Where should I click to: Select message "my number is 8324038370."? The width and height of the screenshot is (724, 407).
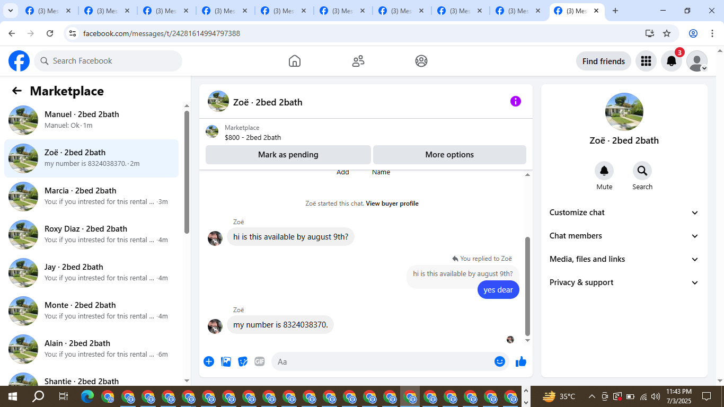click(x=280, y=325)
